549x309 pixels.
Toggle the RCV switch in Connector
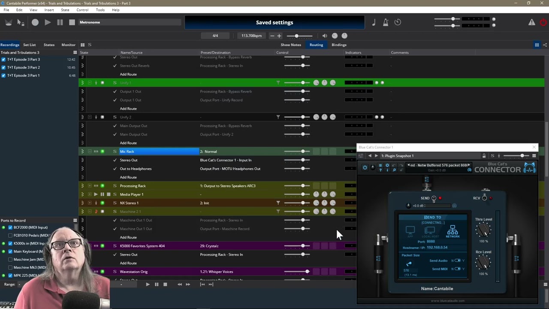pos(485,198)
